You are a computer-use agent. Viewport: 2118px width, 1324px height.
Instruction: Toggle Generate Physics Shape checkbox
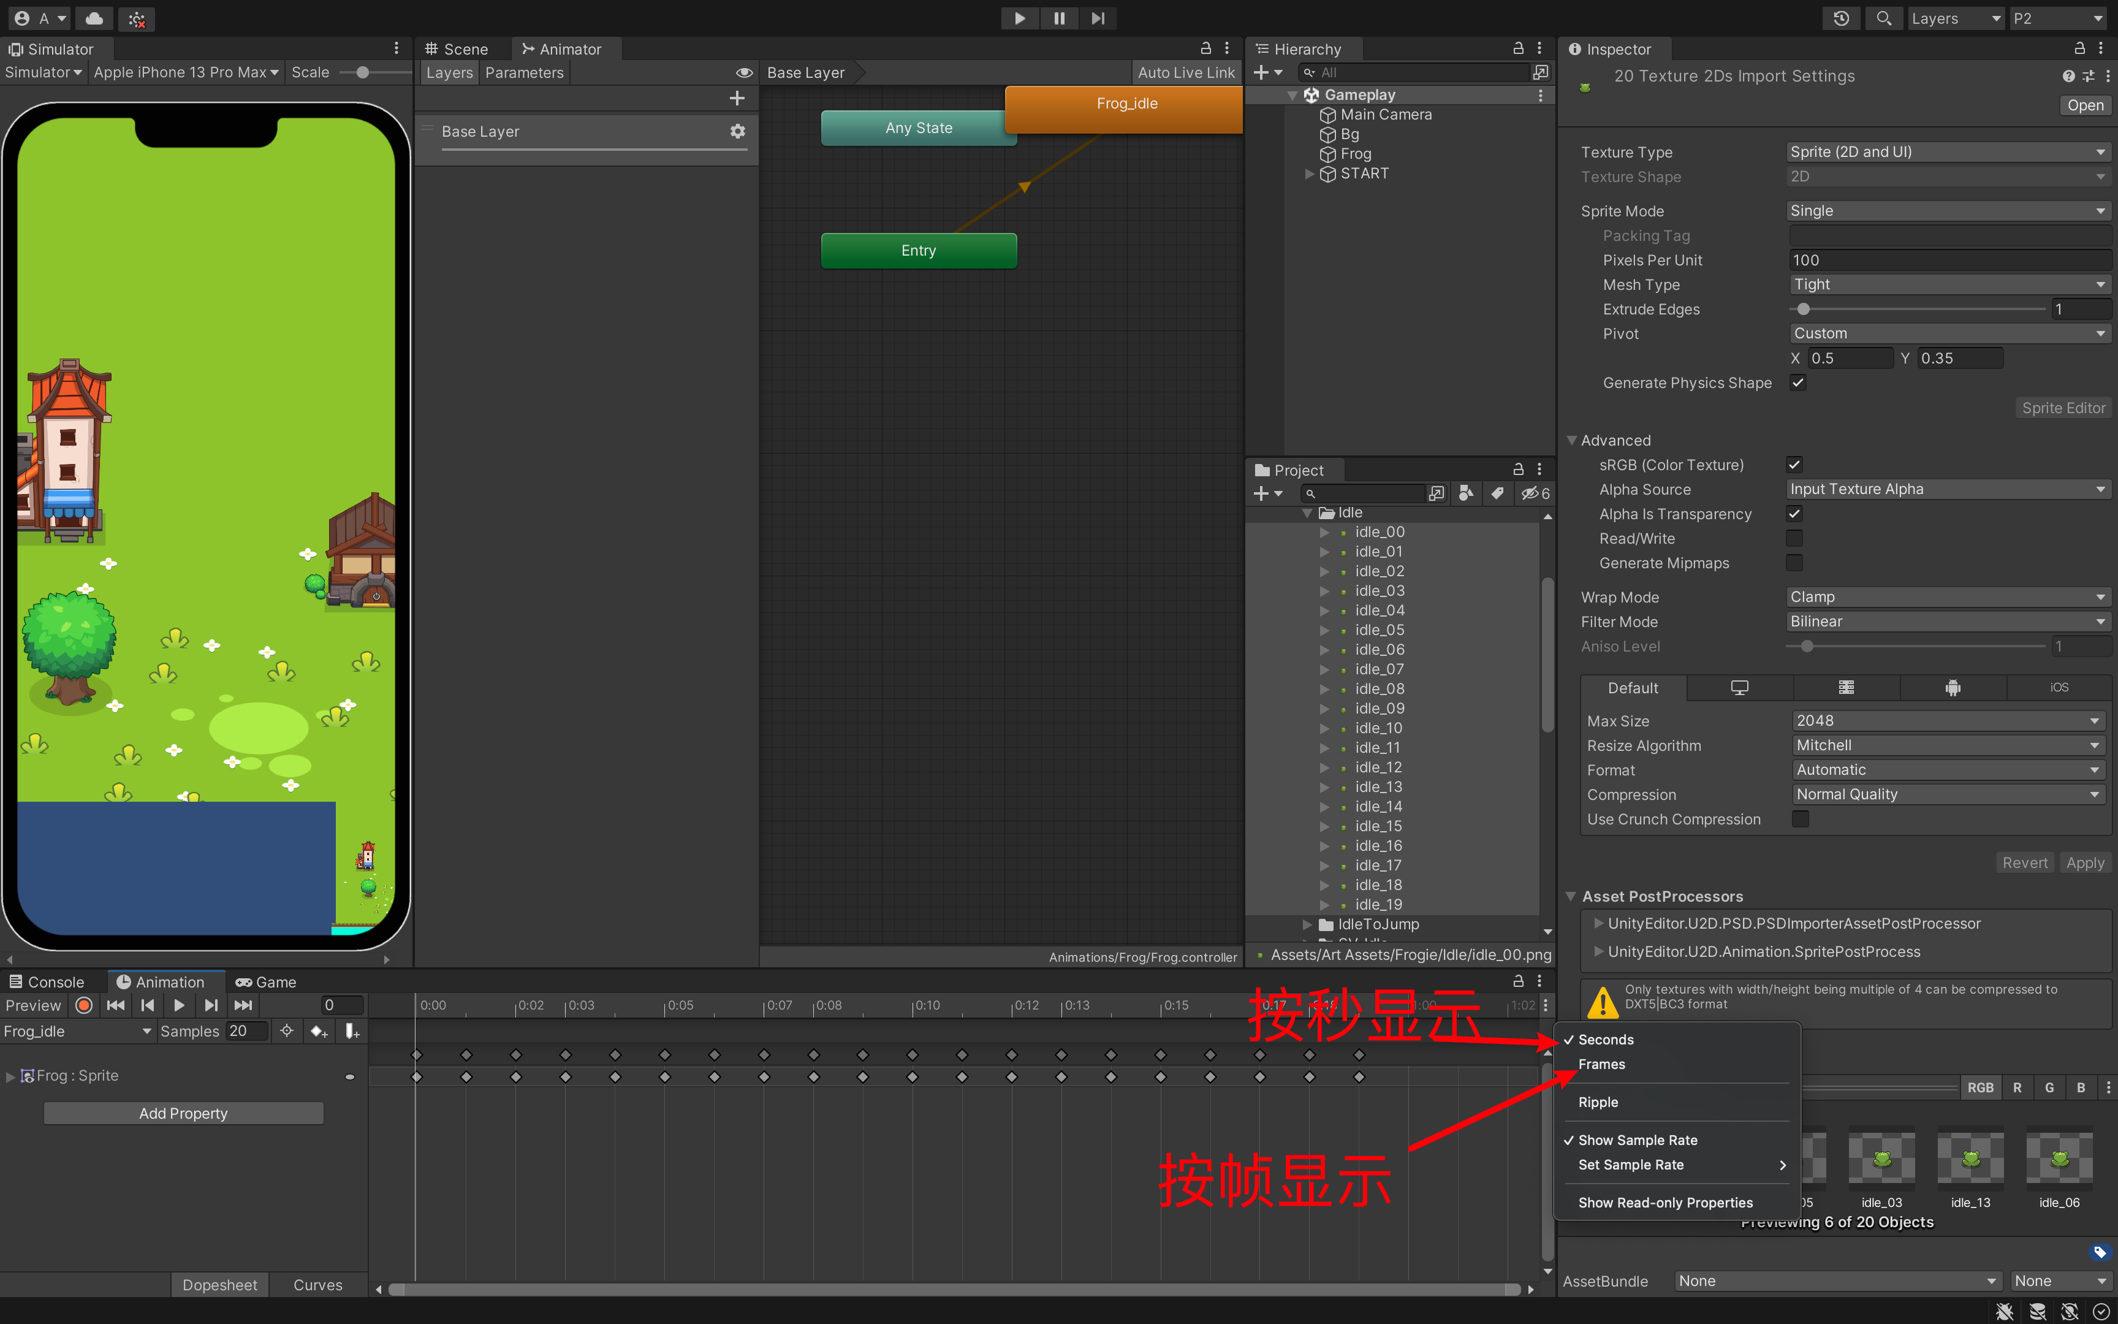pos(1797,382)
